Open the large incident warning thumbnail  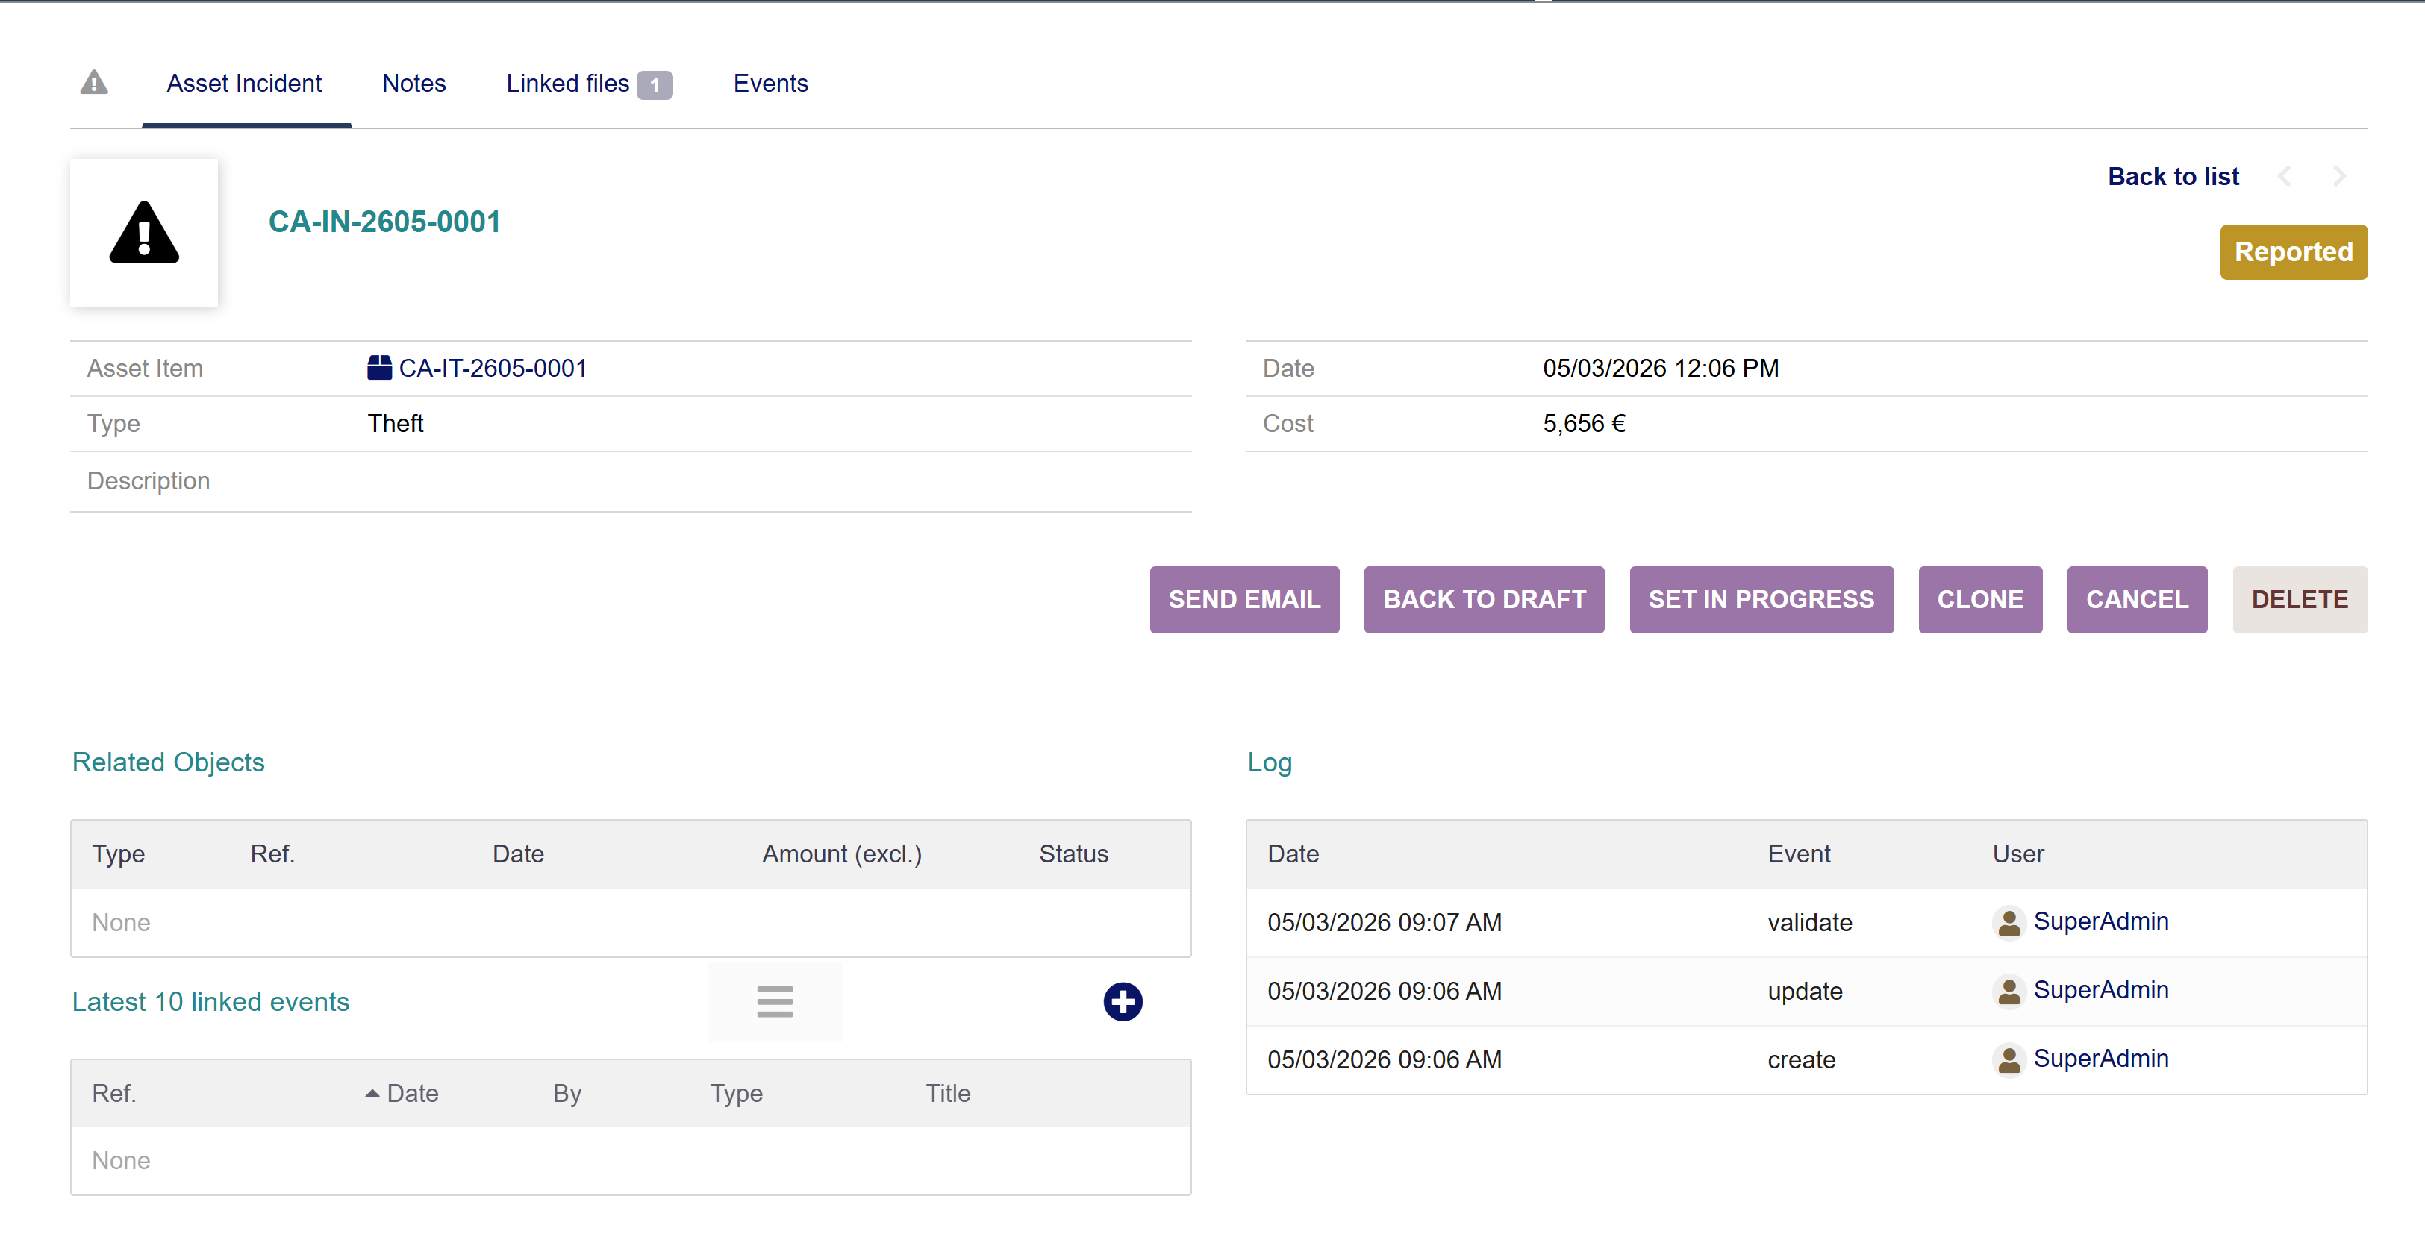144,232
